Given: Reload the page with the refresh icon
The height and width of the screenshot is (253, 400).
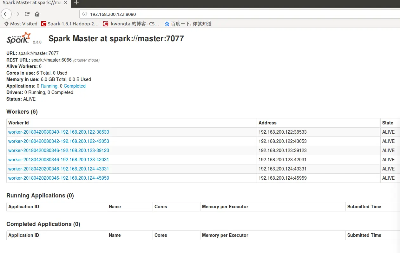Looking at the screenshot, I should coord(27,14).
